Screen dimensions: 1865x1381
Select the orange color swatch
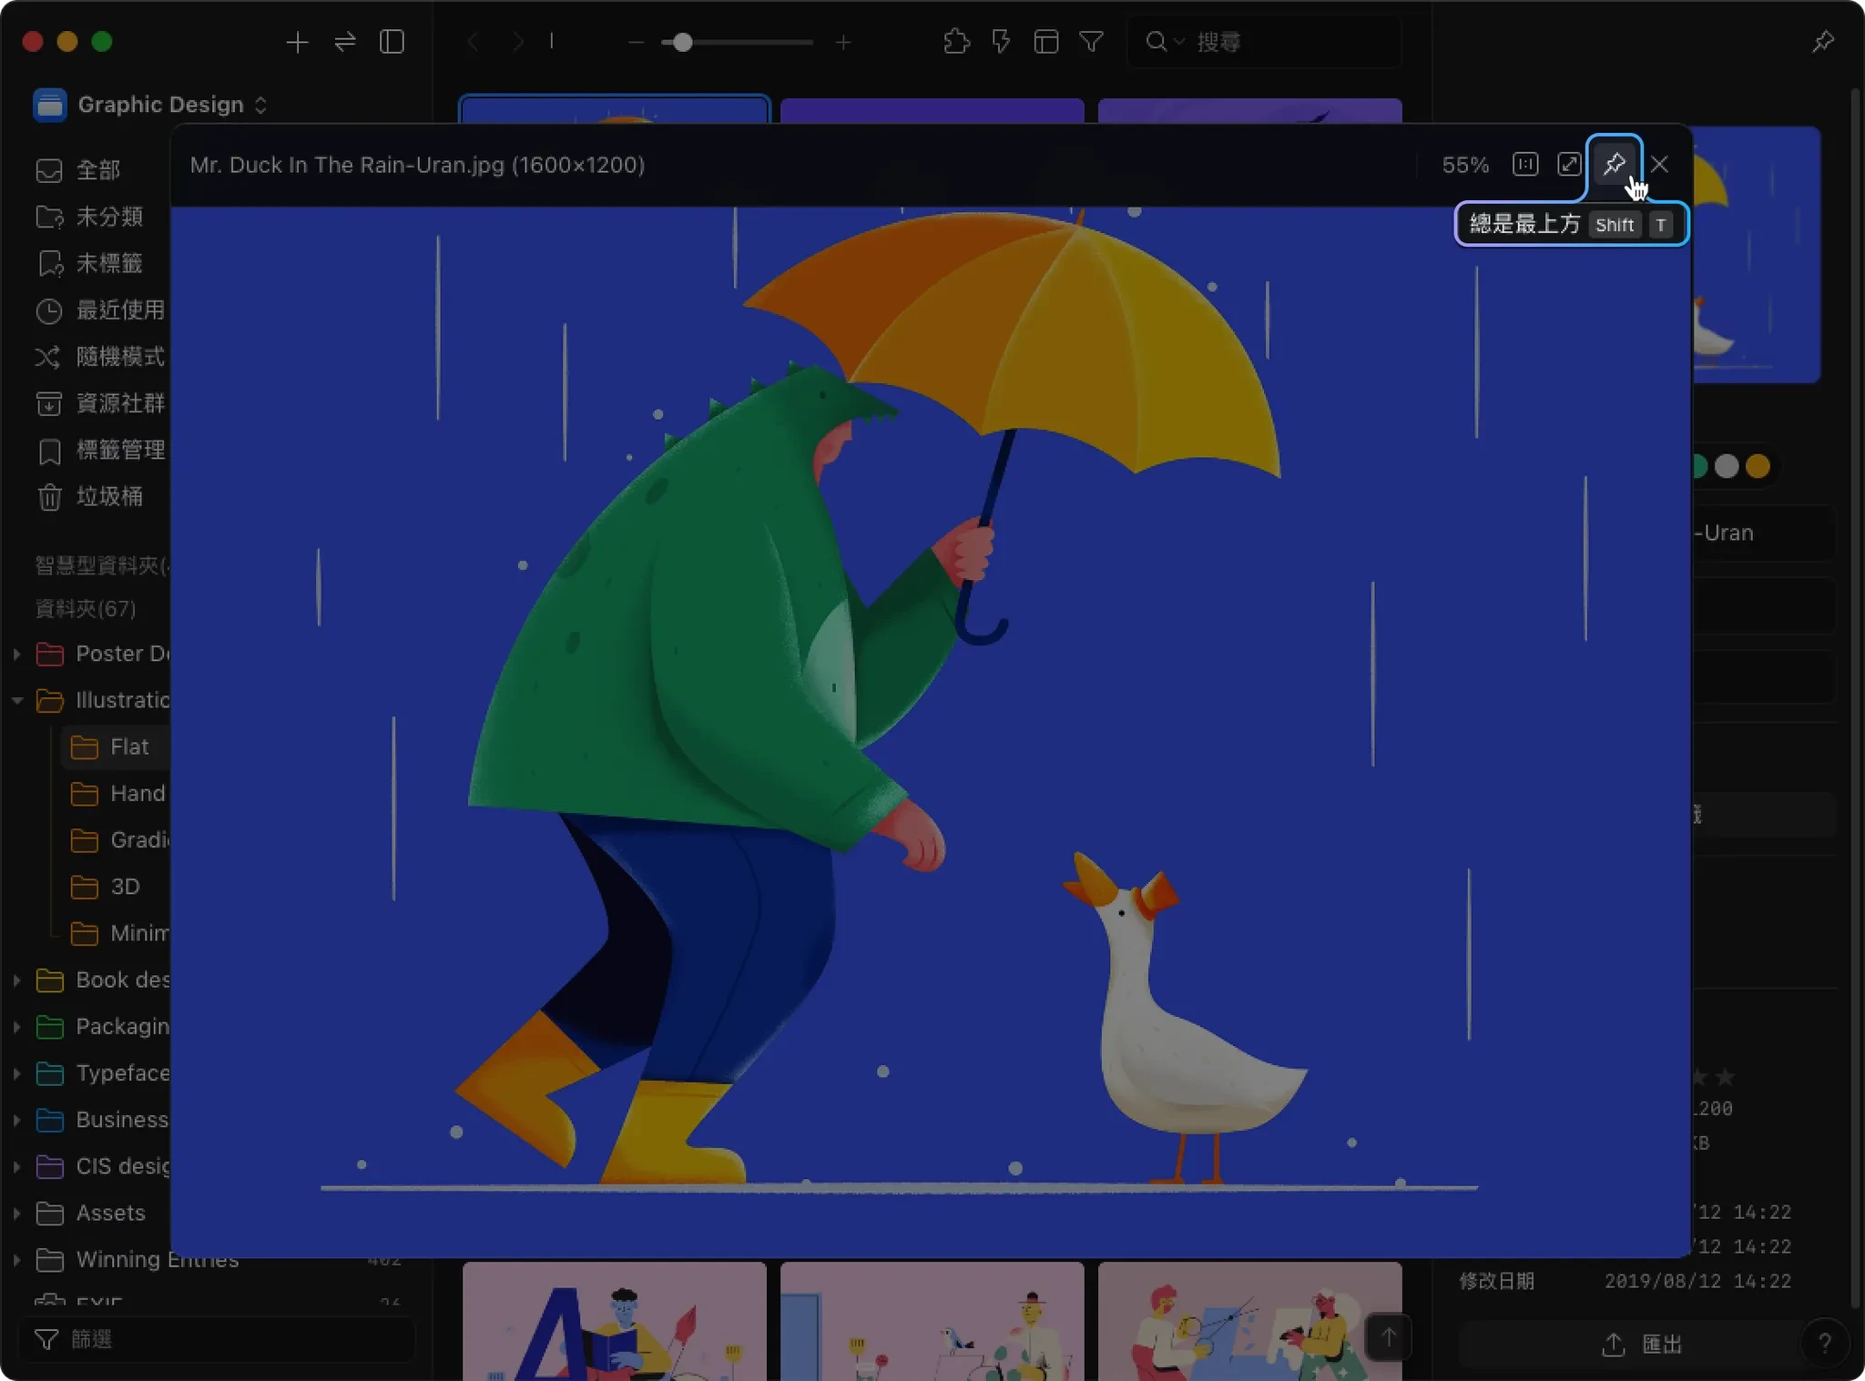coord(1758,466)
